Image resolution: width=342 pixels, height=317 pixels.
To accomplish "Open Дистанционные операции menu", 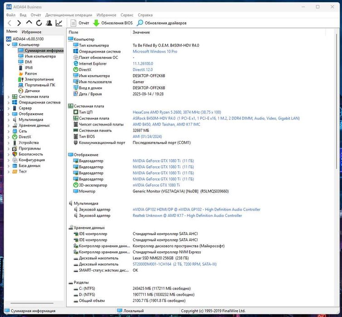I will click(x=69, y=15).
